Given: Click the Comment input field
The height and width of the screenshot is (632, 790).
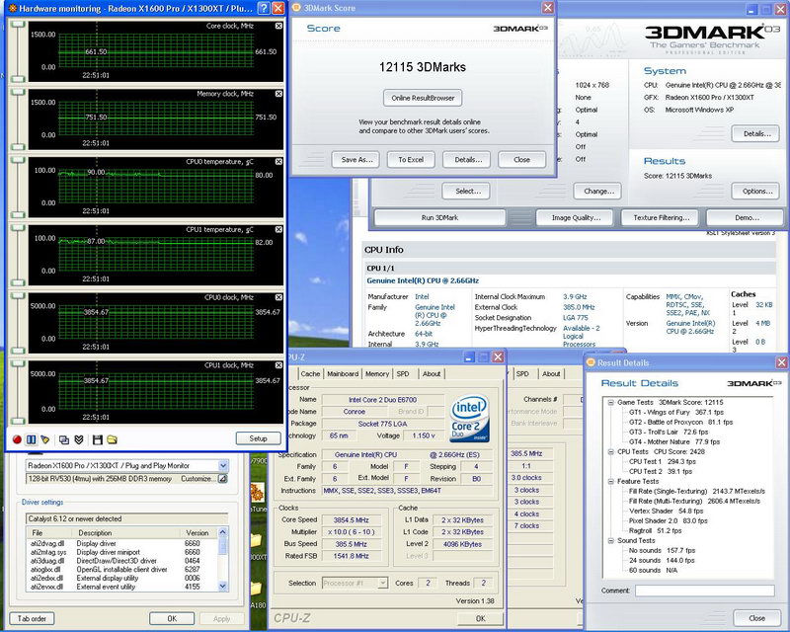Looking at the screenshot, I should (704, 591).
